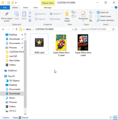Click the Select all button

[103, 12]
